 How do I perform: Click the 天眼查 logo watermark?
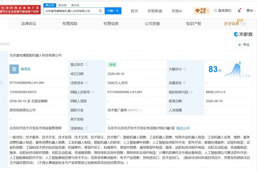tap(243, 34)
